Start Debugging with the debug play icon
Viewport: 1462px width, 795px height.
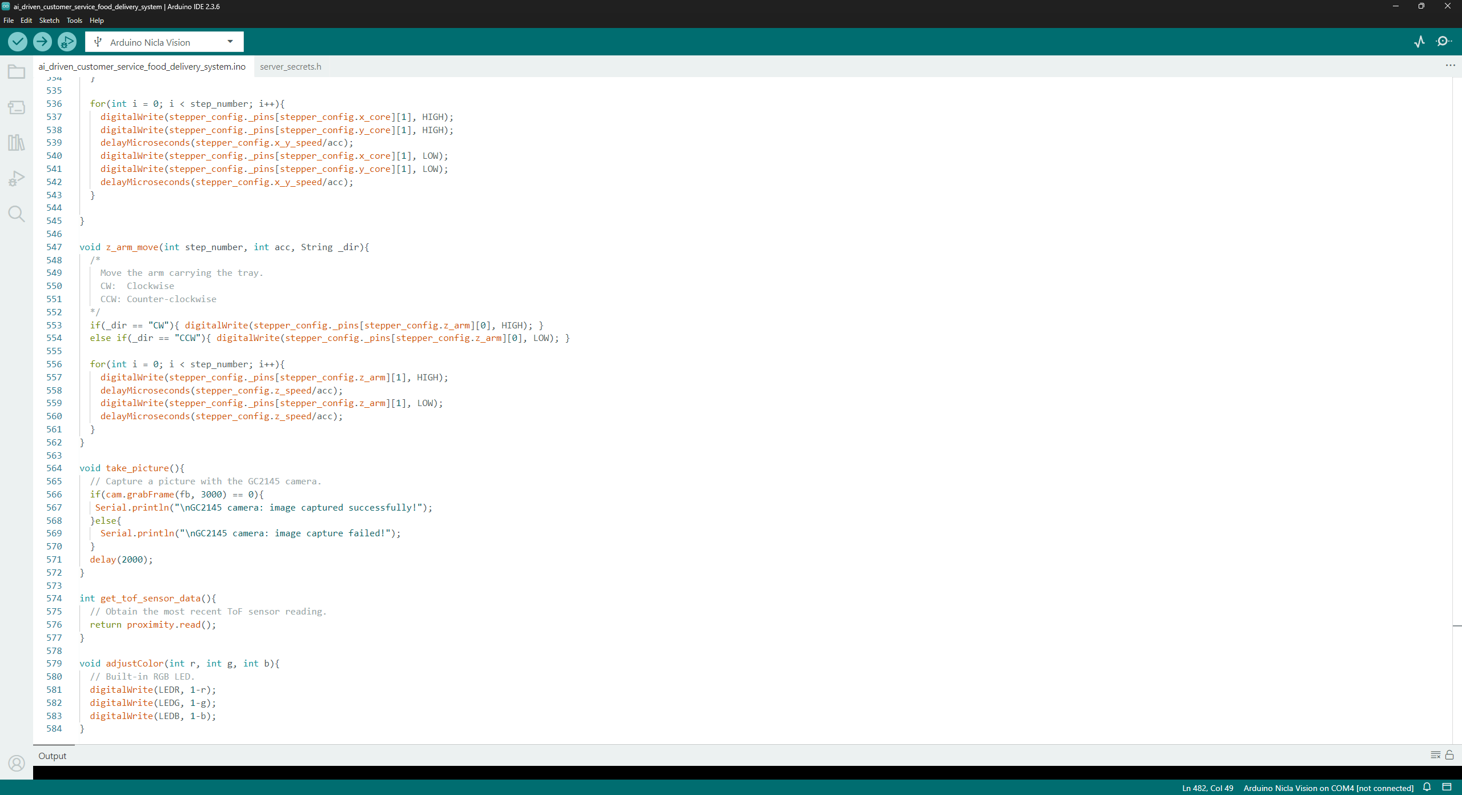67,42
